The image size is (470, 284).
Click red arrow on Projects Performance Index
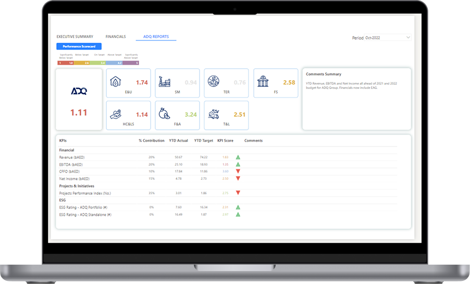tap(238, 193)
